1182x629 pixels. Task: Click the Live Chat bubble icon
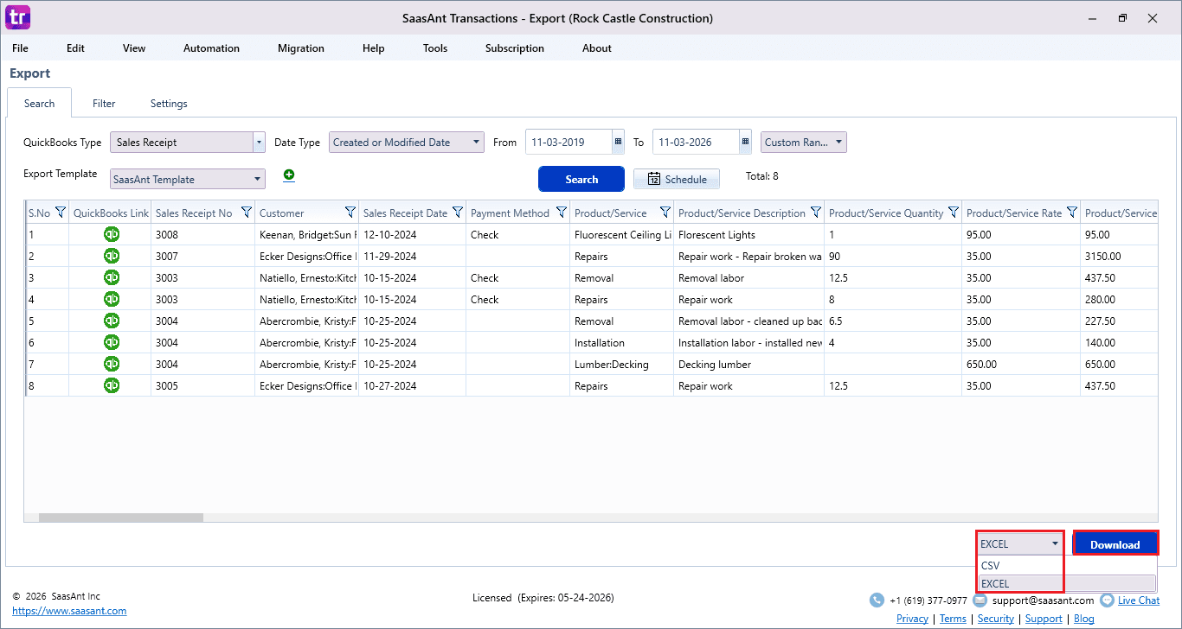coord(1107,600)
